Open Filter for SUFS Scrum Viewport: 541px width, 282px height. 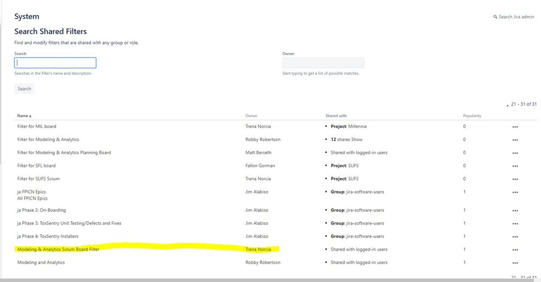click(x=38, y=179)
